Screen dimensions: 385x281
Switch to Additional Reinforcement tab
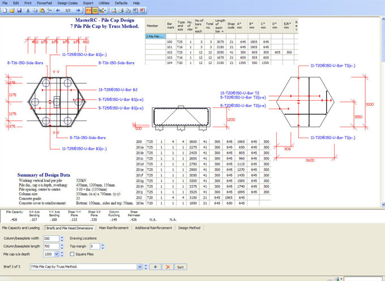(153, 228)
